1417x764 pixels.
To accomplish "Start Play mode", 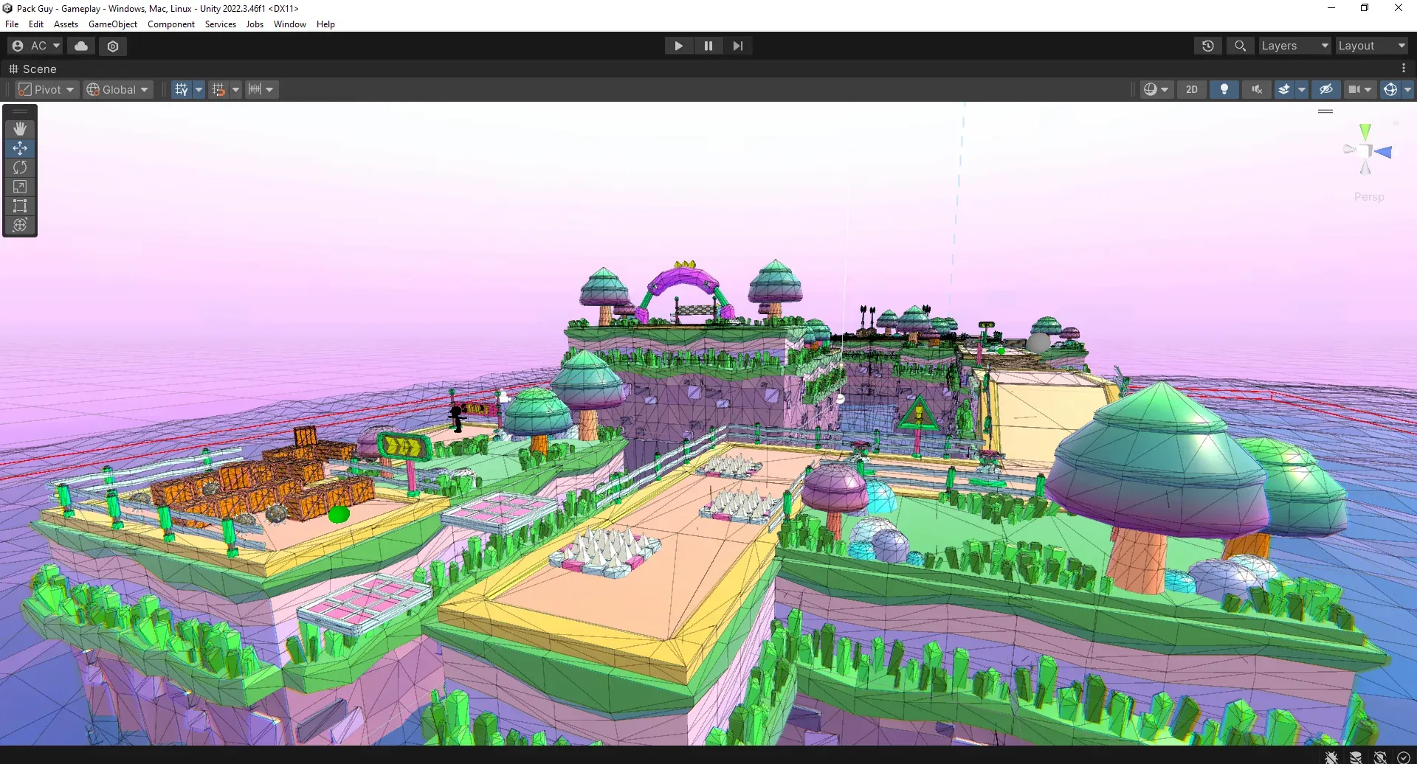I will [679, 46].
